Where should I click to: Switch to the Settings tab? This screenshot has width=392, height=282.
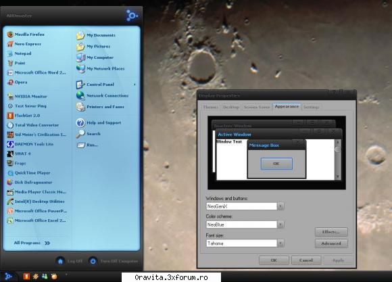(x=312, y=107)
